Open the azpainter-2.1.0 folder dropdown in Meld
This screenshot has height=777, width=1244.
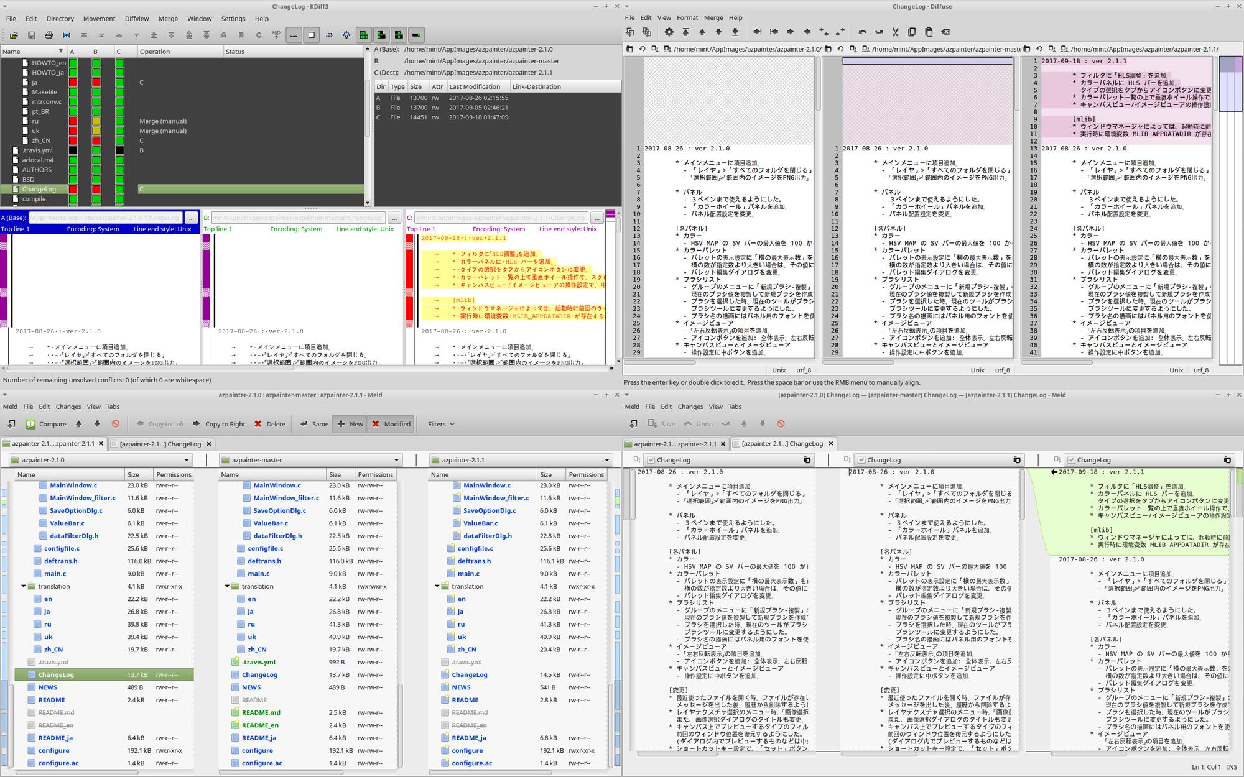(100, 460)
